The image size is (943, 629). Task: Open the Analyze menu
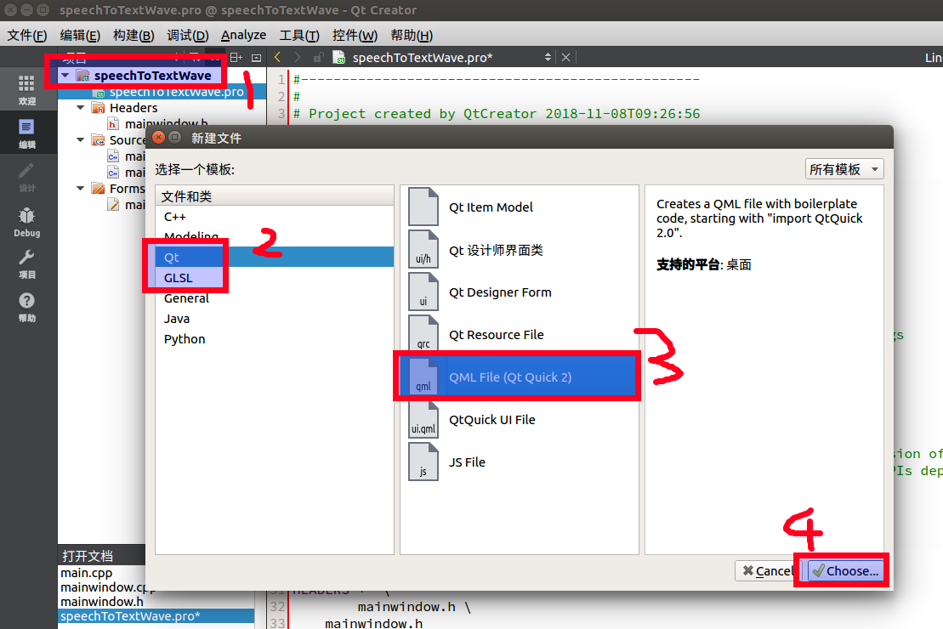(244, 35)
